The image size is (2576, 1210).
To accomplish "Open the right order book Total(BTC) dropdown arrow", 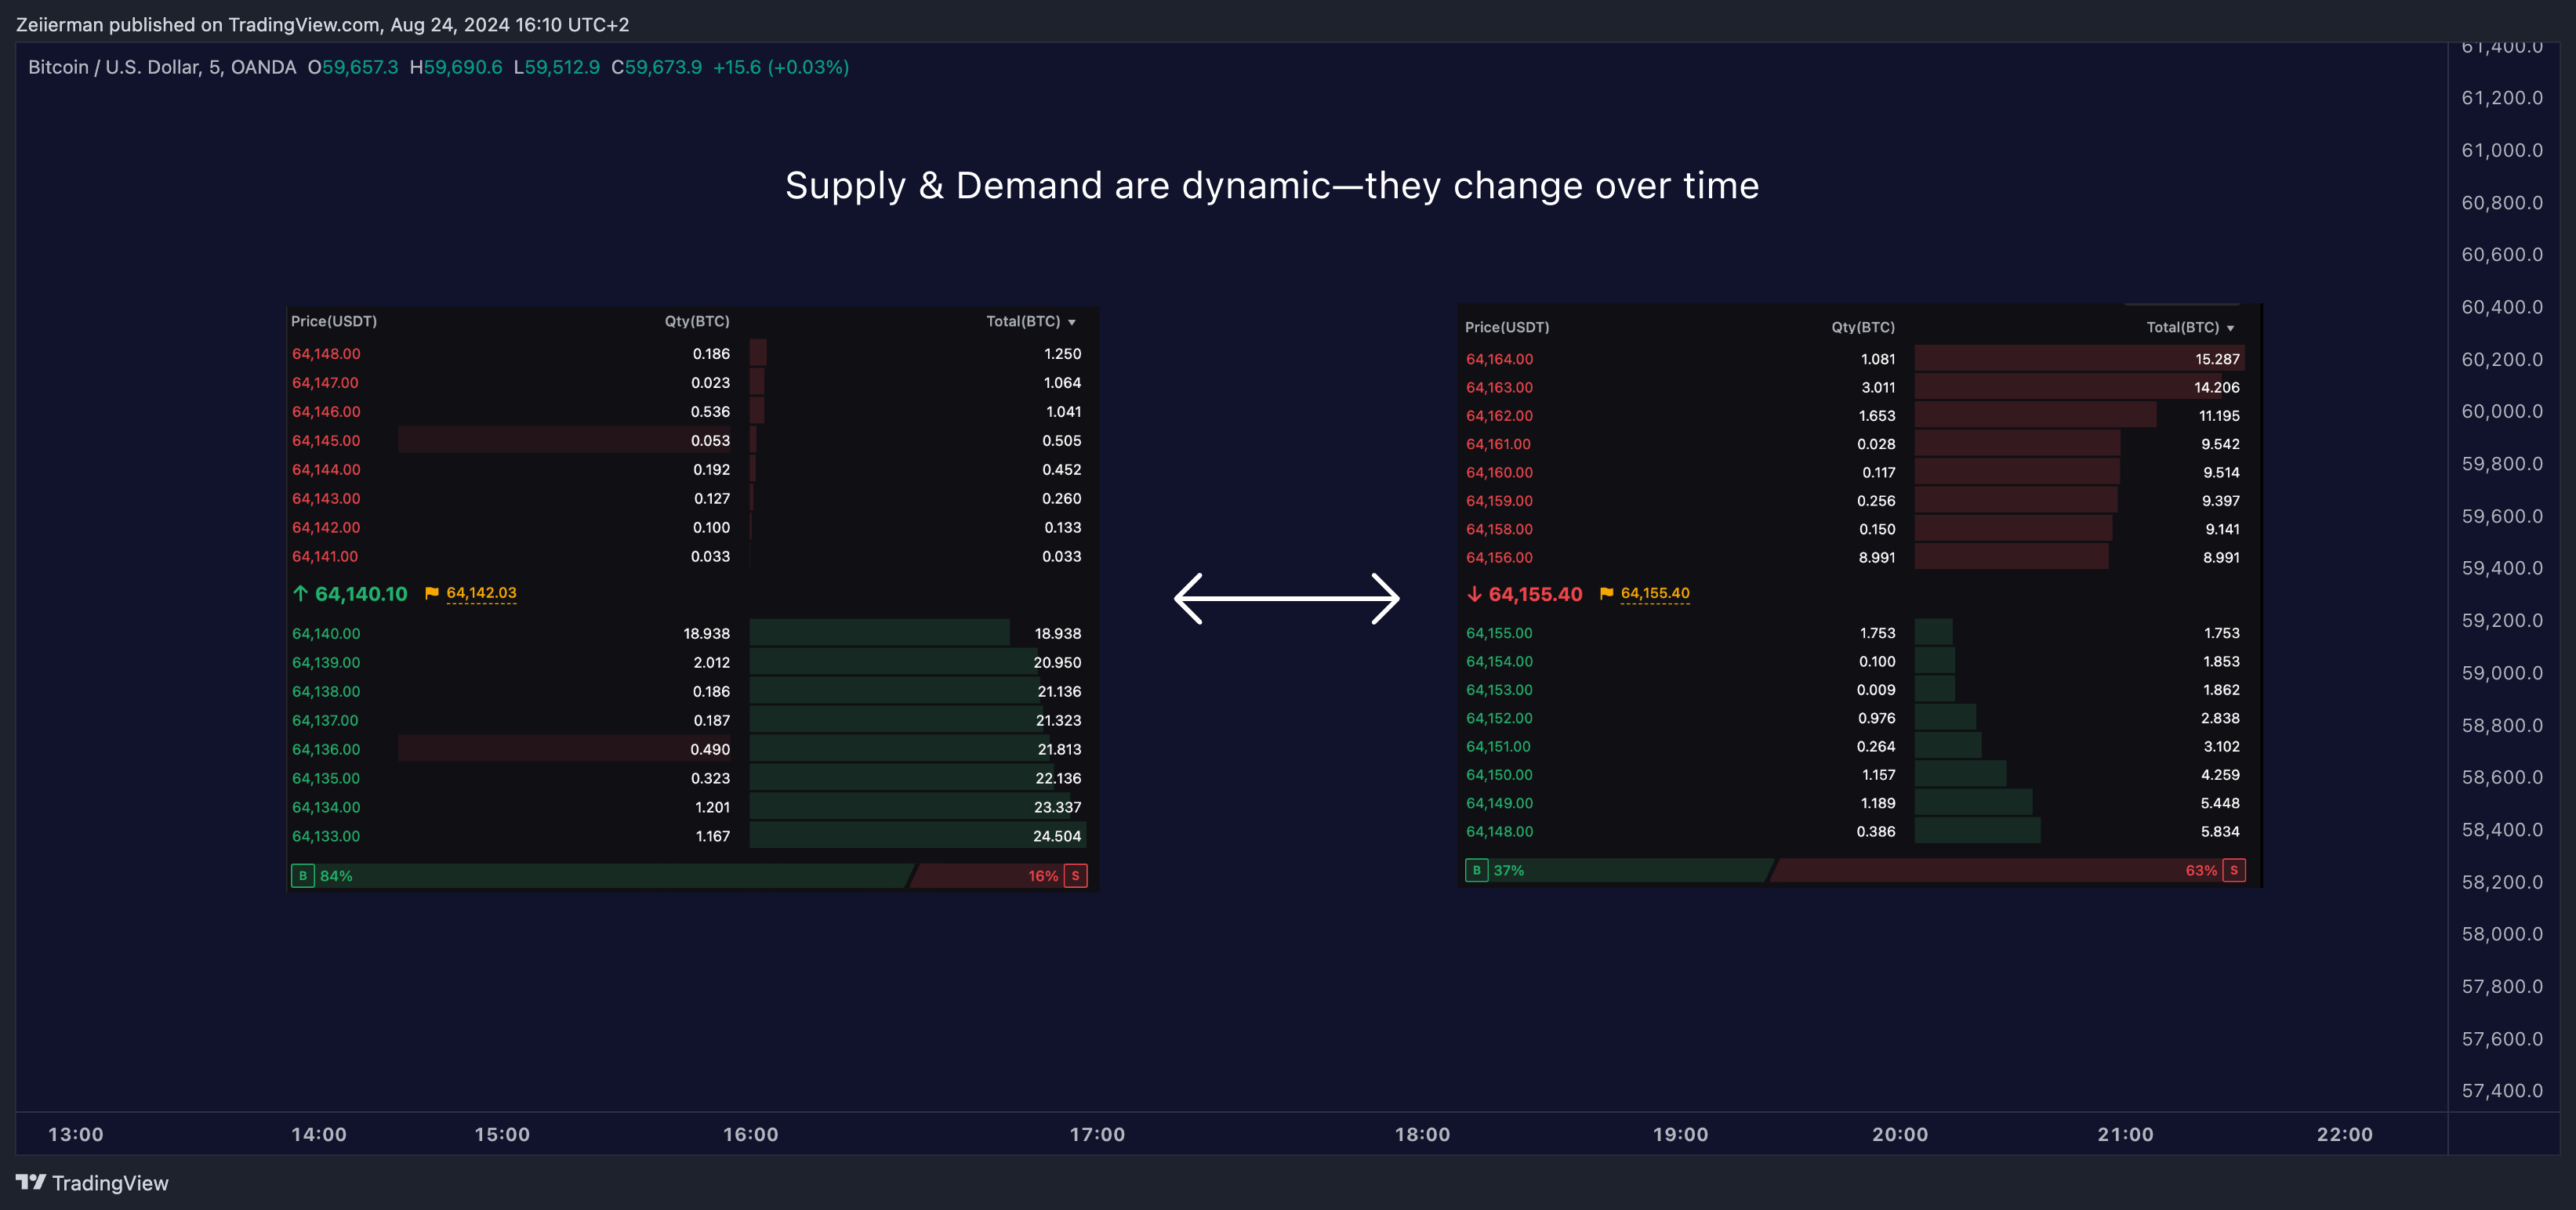I will click(x=2230, y=328).
